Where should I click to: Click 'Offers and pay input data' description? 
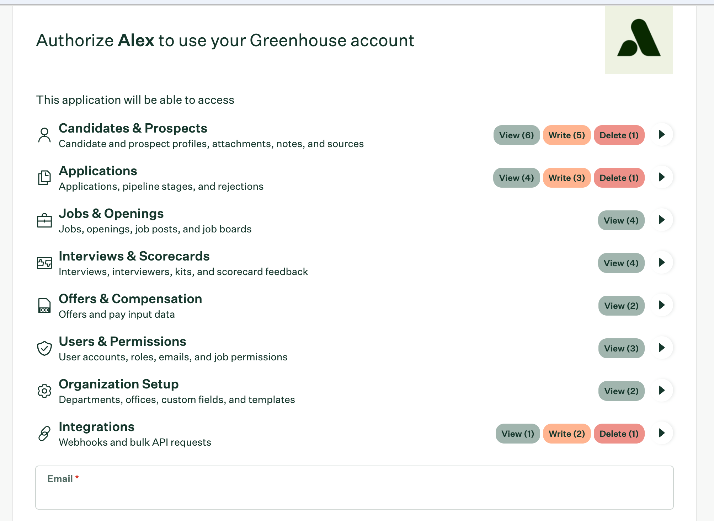(x=117, y=314)
